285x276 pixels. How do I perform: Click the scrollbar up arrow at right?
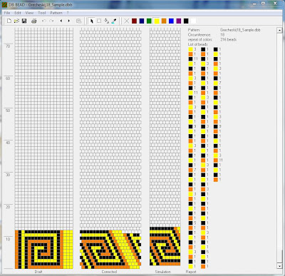pos(279,30)
